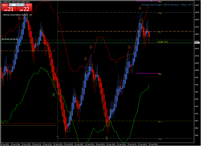Collapse the one-click trading panel triangle
This screenshot has height=146, width=201.
coord(2,2)
